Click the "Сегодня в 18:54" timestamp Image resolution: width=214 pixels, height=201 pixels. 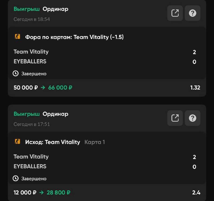(x=32, y=19)
